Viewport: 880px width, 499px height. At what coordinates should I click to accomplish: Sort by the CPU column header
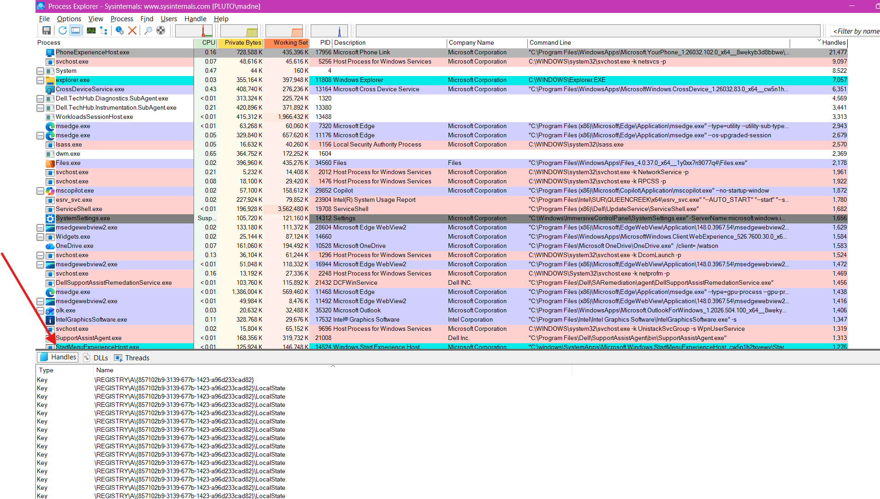click(x=206, y=43)
